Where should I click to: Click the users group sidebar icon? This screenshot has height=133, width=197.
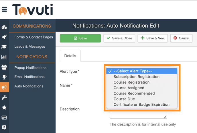pyautogui.click(x=4, y=67)
